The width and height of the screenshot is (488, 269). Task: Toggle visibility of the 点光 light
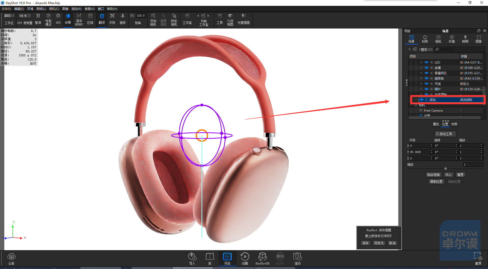tap(421, 100)
